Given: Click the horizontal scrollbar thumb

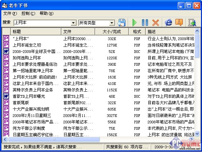Looking at the screenshot, I should (54, 140).
